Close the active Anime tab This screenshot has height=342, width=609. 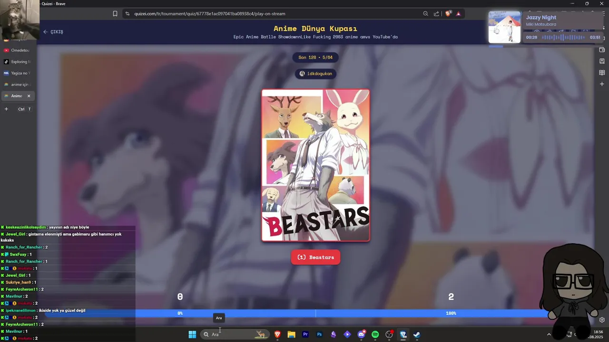(29, 96)
